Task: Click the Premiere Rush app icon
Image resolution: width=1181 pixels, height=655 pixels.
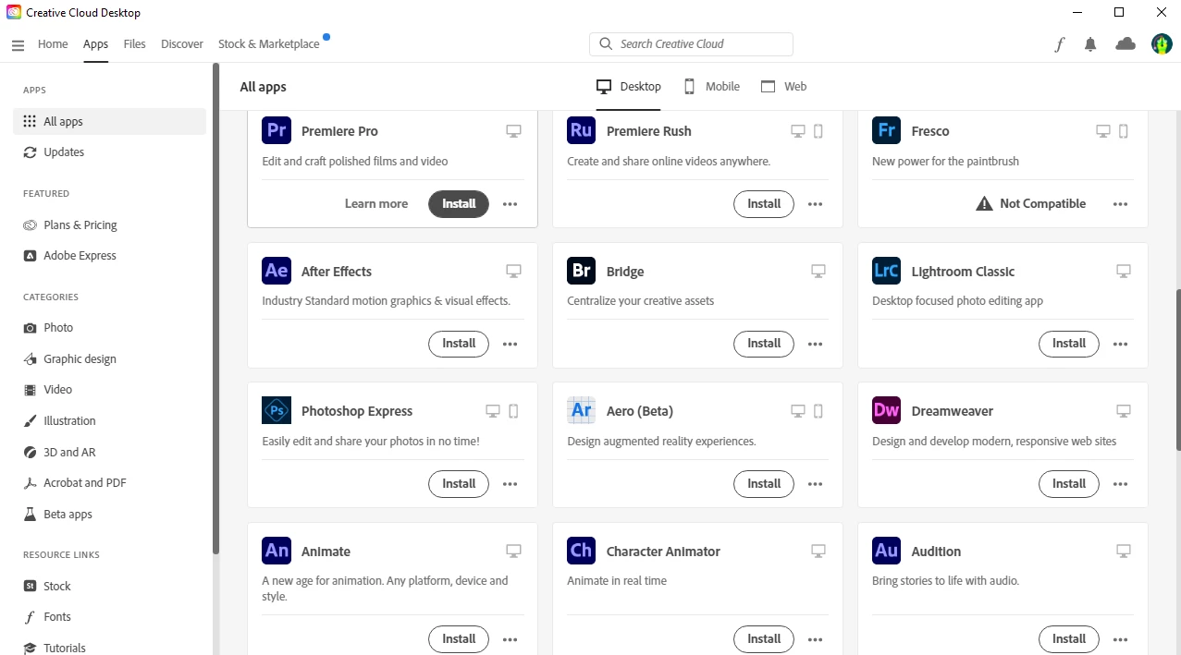Action: point(582,130)
